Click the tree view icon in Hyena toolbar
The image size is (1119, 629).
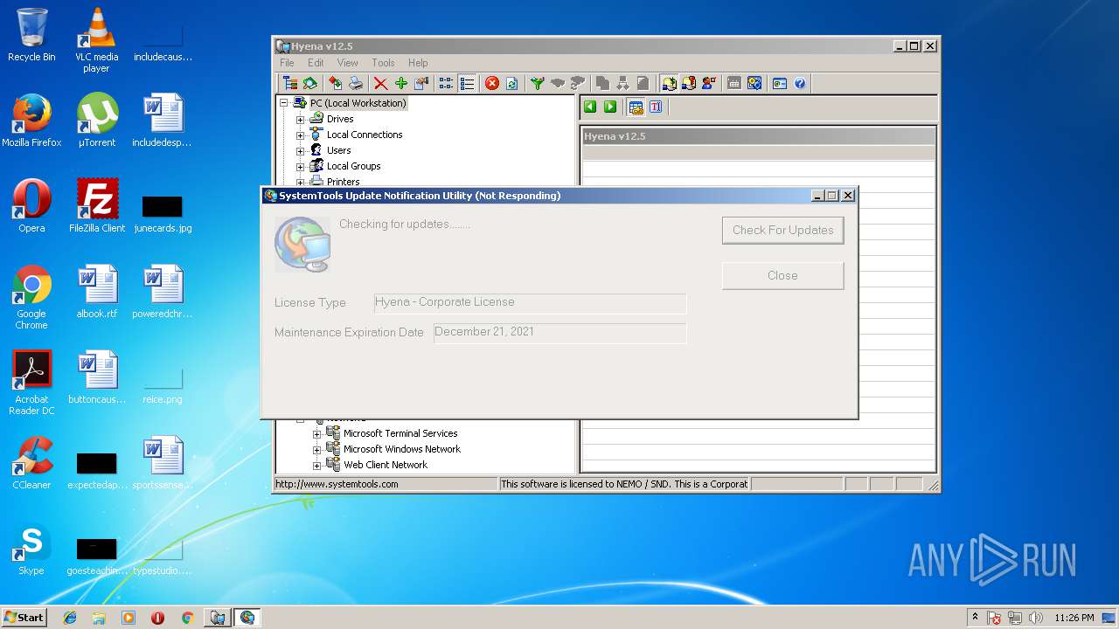pyautogui.click(x=289, y=83)
